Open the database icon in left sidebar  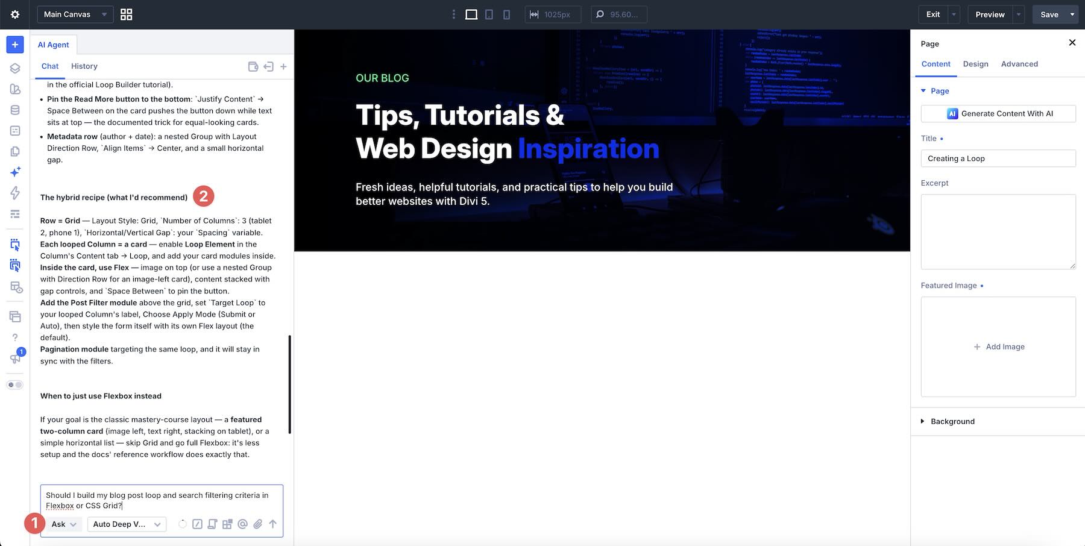pos(15,110)
